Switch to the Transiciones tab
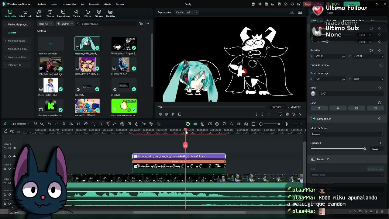 pos(63,14)
